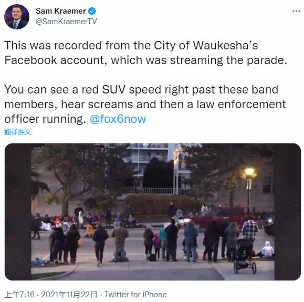The width and height of the screenshot is (304, 302).
Task: Click the 翻译推文 translate link
Action: pos(18,132)
